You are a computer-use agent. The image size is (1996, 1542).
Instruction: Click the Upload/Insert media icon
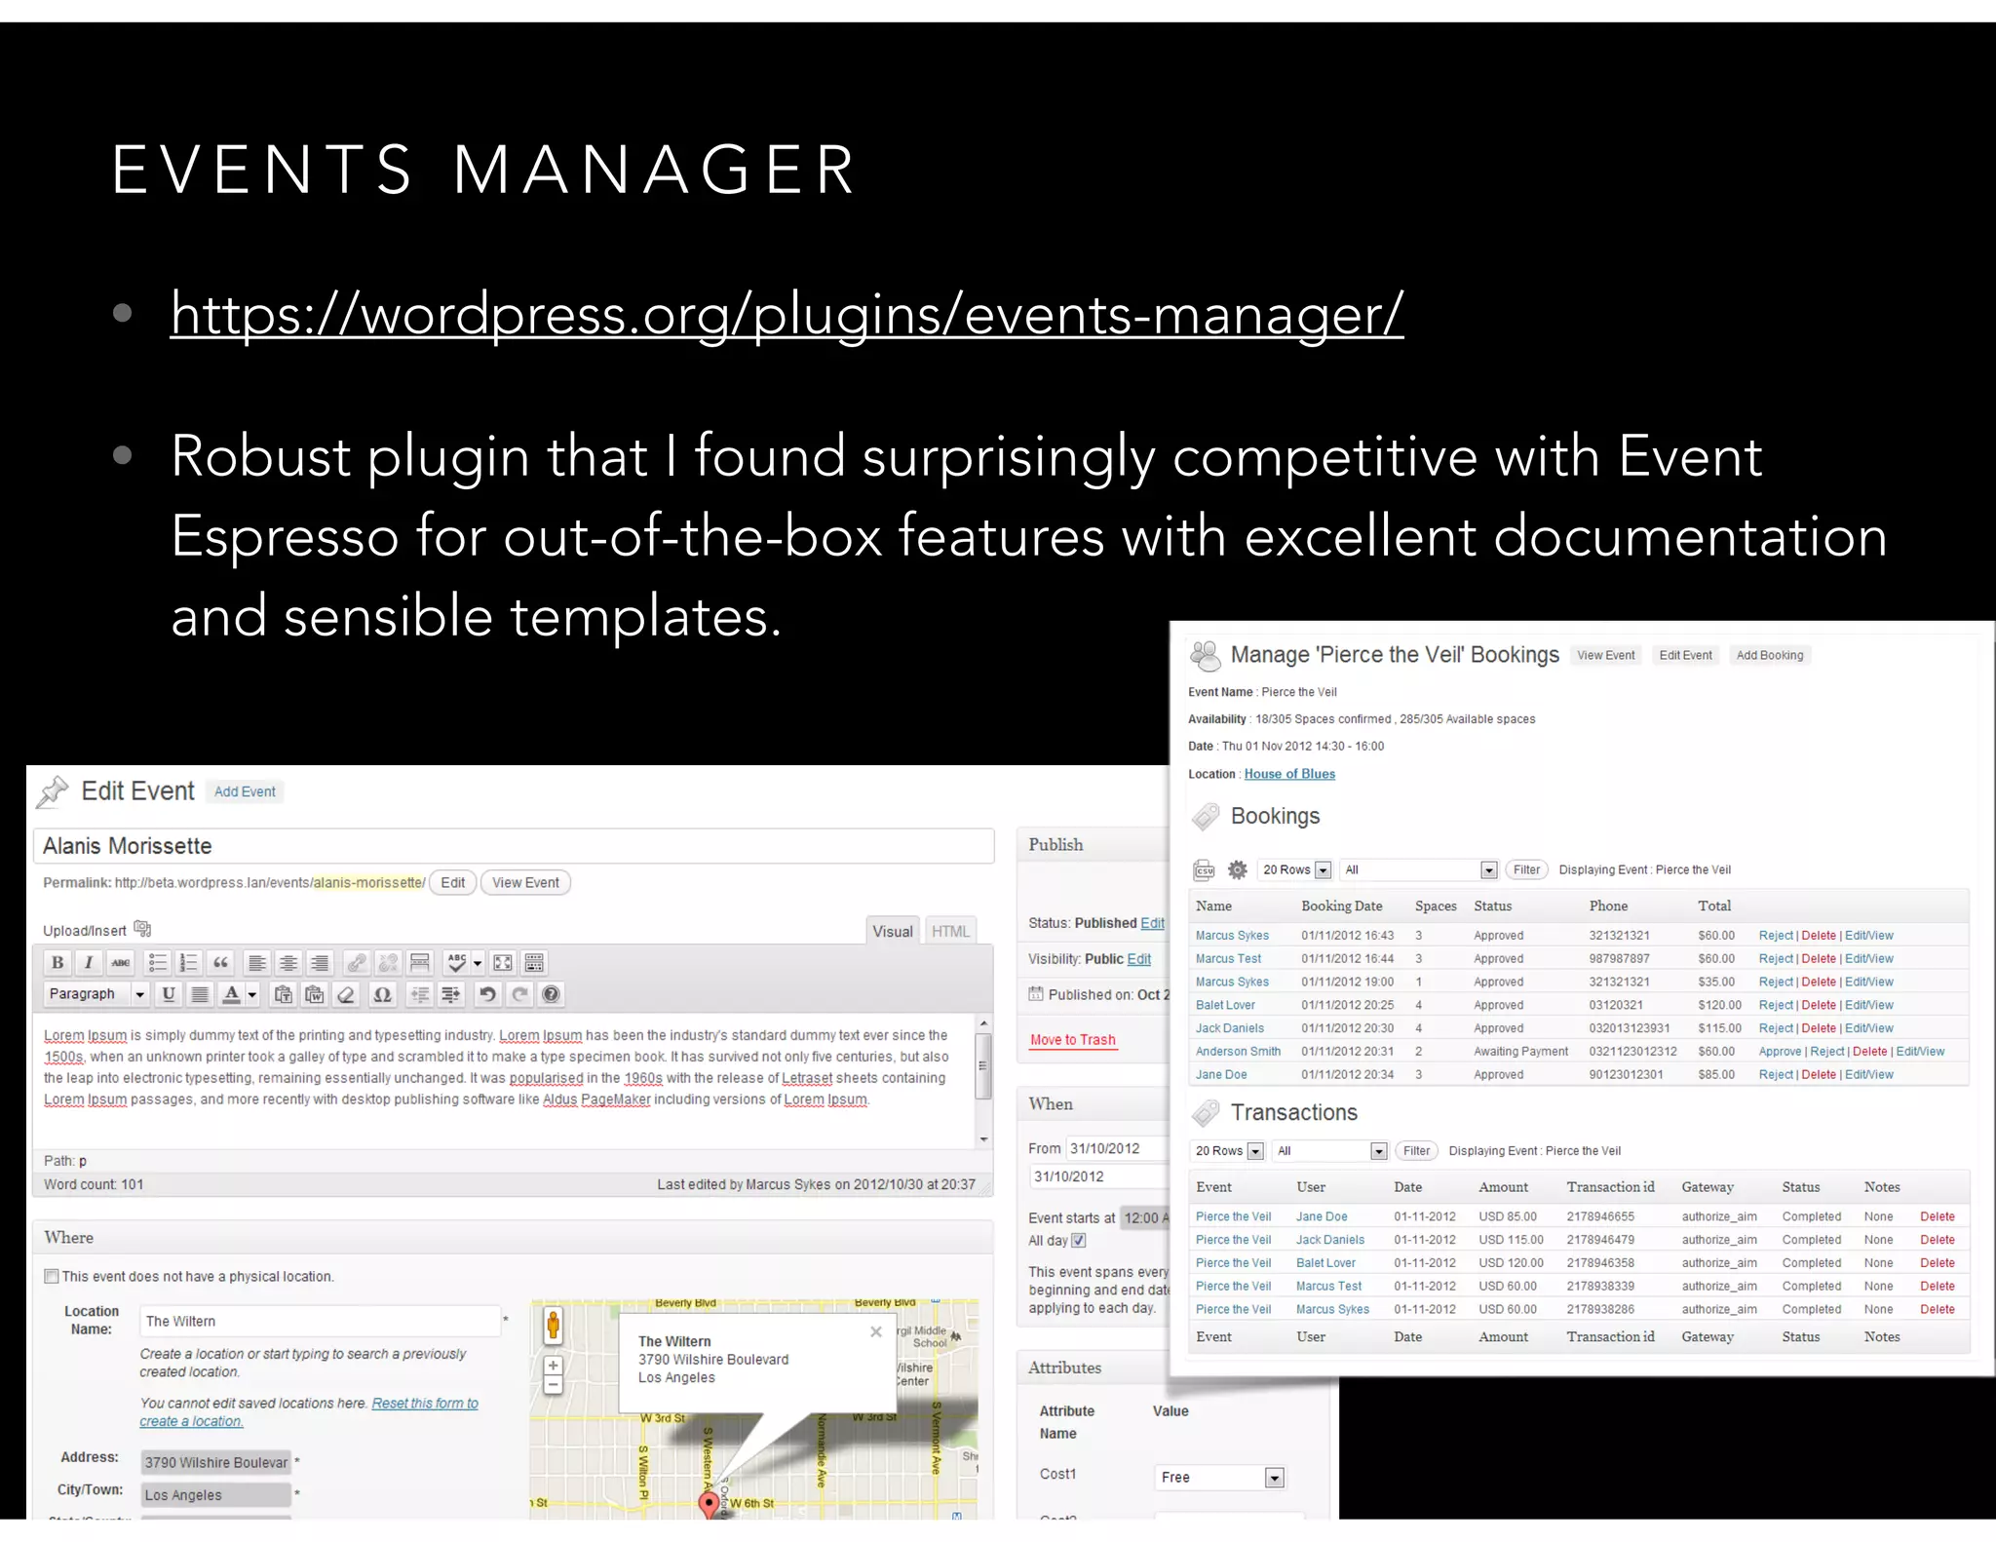[142, 928]
